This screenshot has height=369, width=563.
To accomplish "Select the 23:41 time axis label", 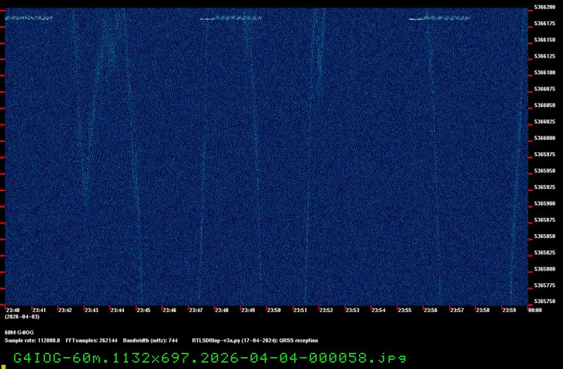I will tap(39, 310).
